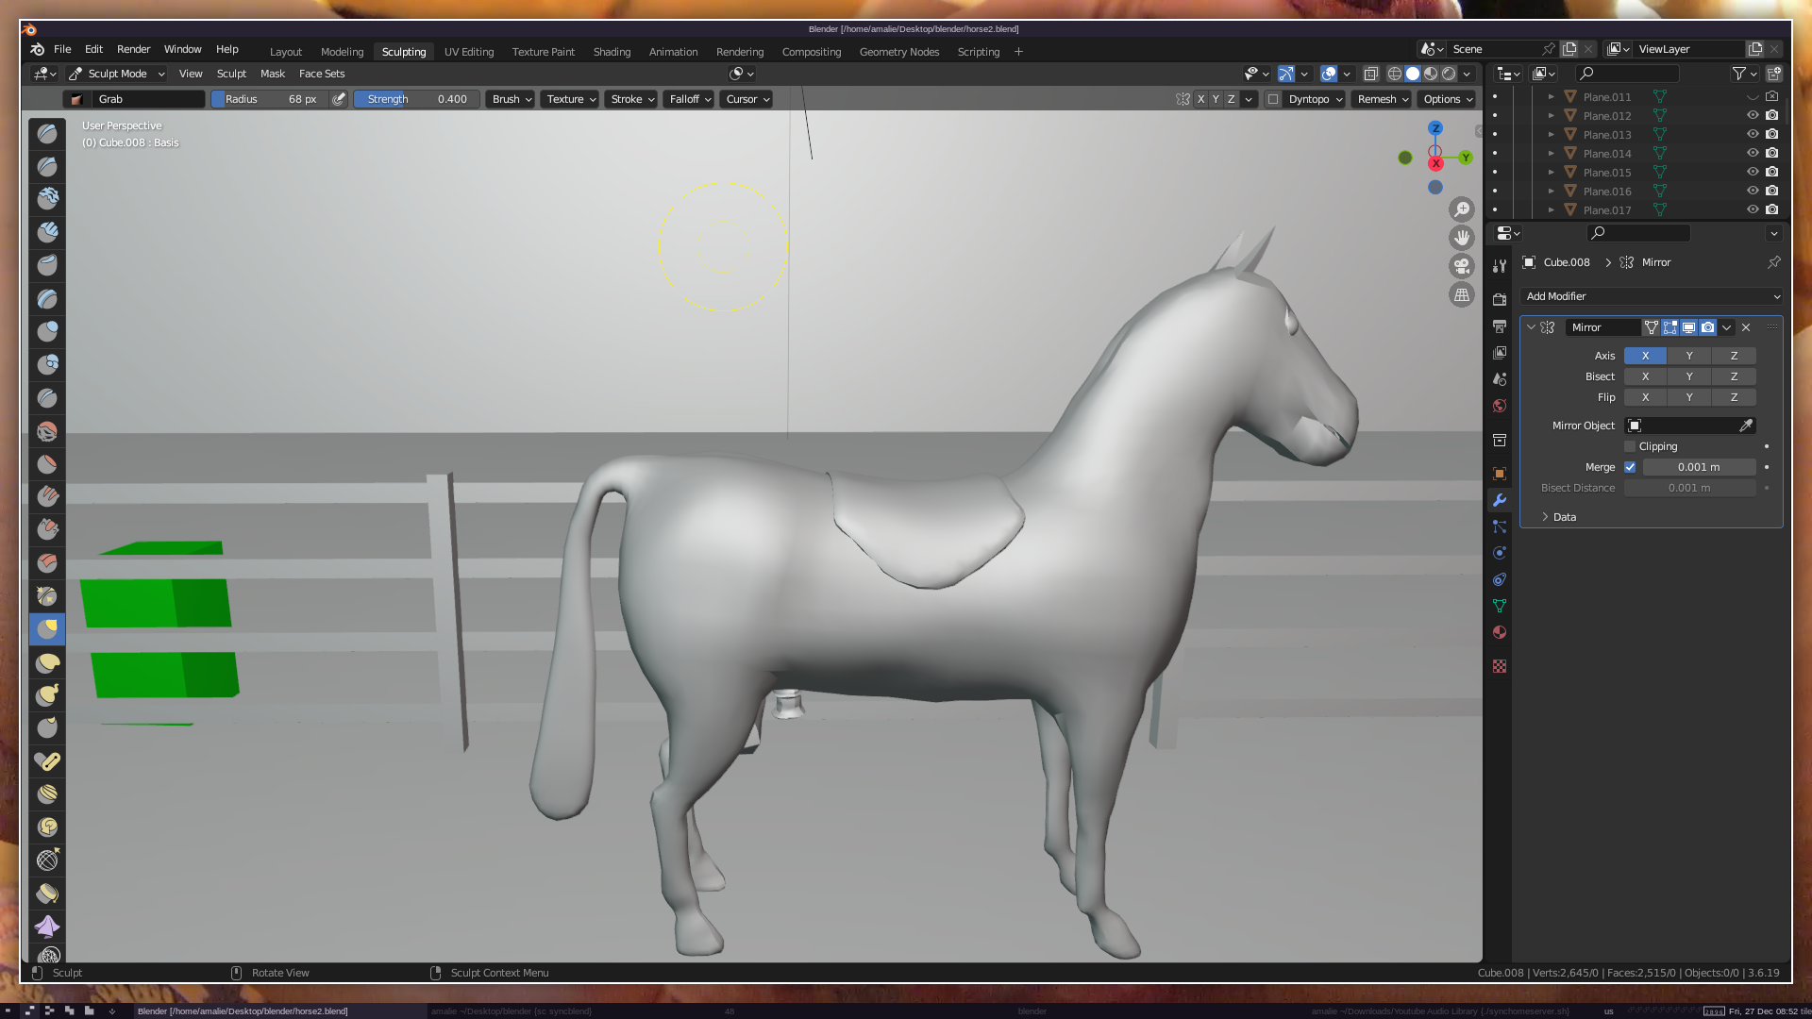Image resolution: width=1812 pixels, height=1019 pixels.
Task: Switch to the Shading workspace tab
Action: click(x=612, y=52)
